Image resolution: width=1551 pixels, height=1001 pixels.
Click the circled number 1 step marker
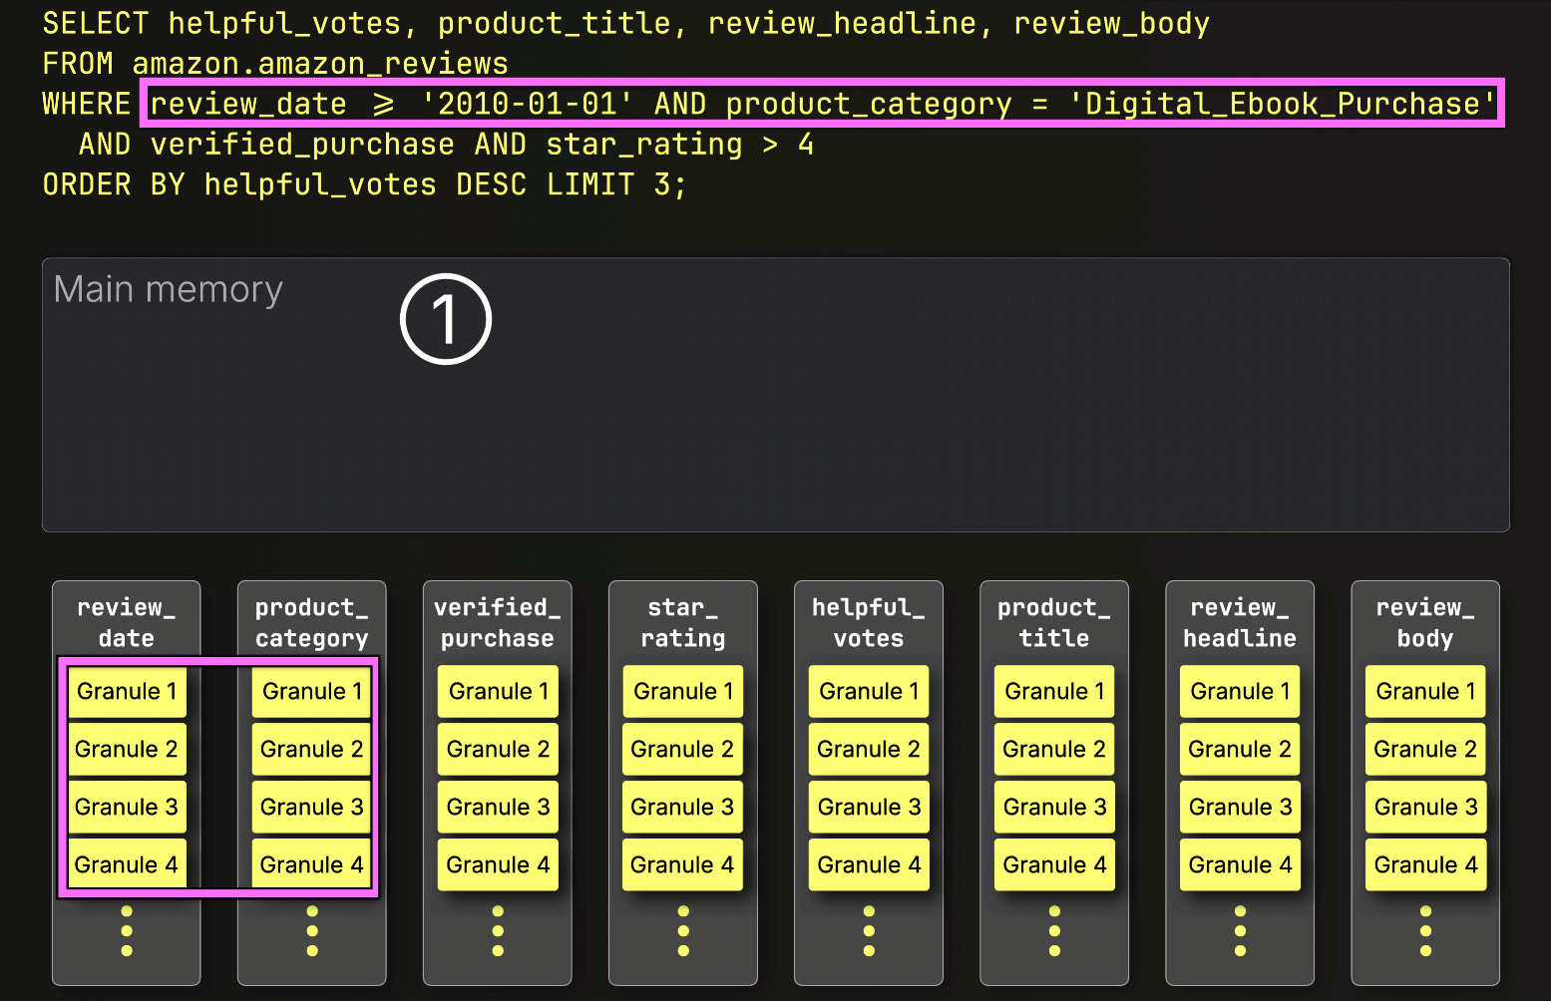click(x=445, y=319)
